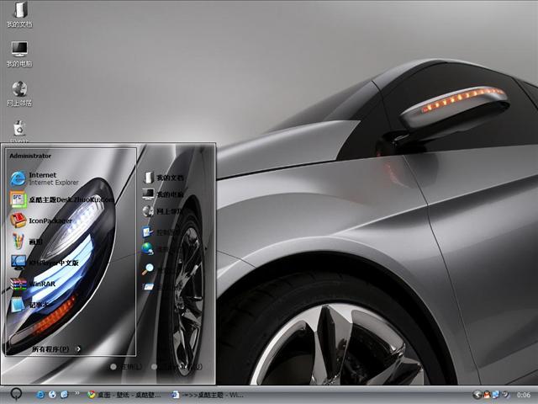Open the 我的电脑 desktop icon
This screenshot has height=404, width=538.
pos(19,54)
